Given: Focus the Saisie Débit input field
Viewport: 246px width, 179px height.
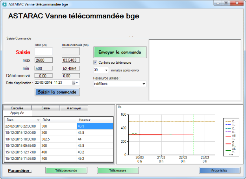Looking at the screenshot, I should (44, 52).
